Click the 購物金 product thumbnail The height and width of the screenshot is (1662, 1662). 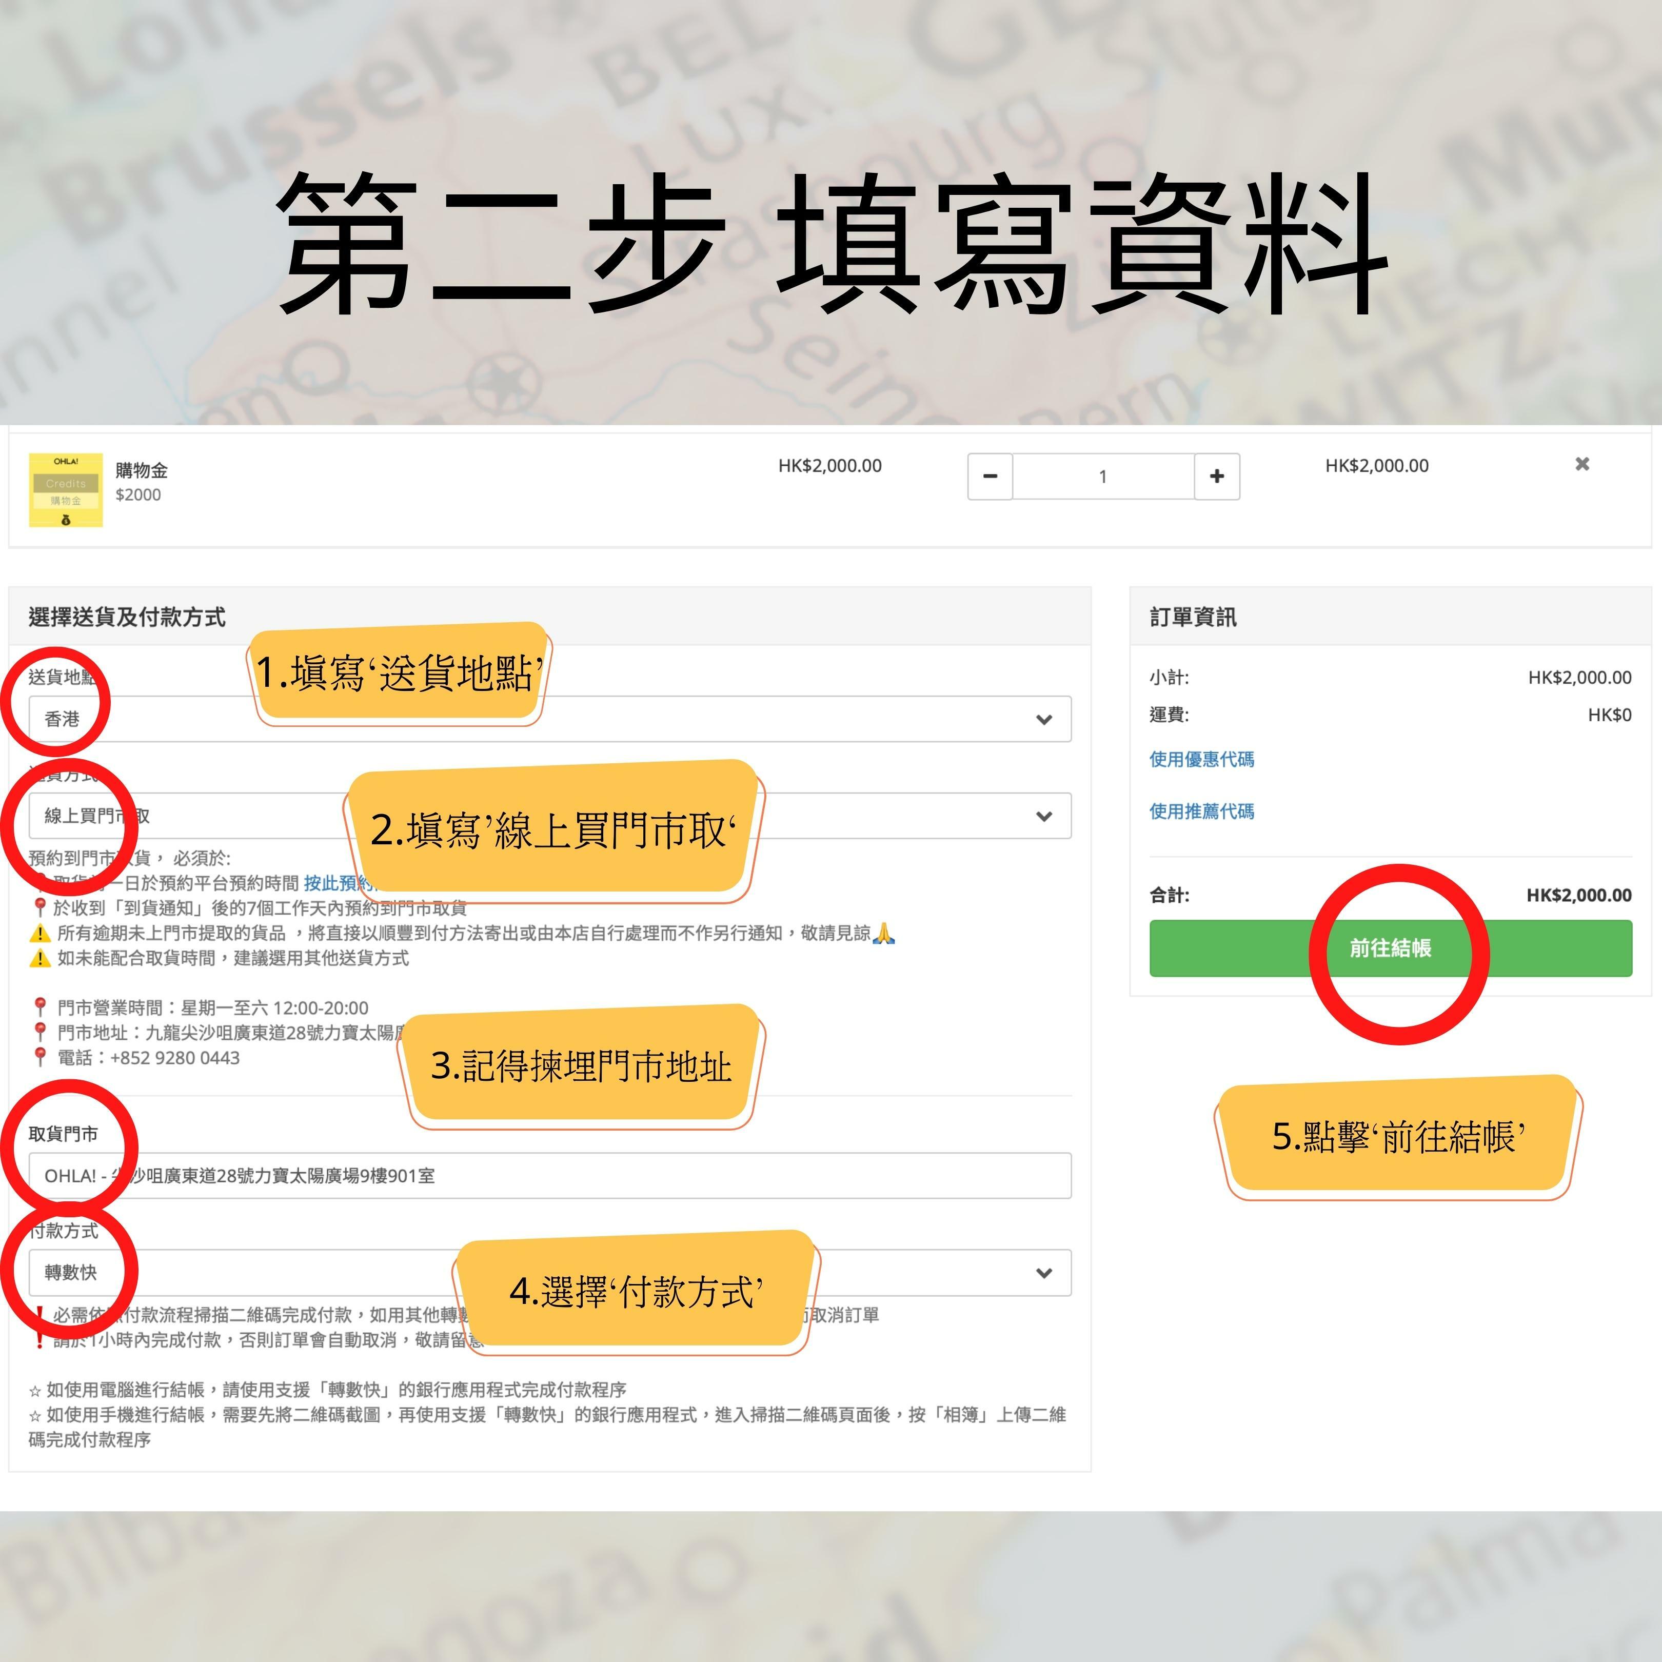tap(65, 489)
